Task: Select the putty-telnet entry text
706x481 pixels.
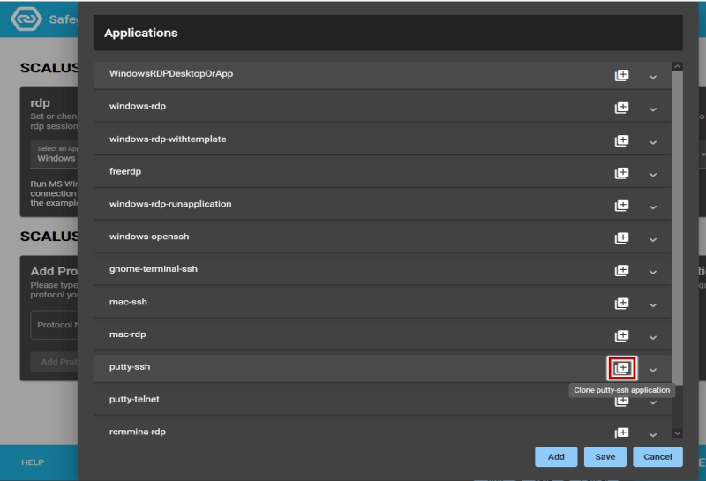Action: point(134,399)
